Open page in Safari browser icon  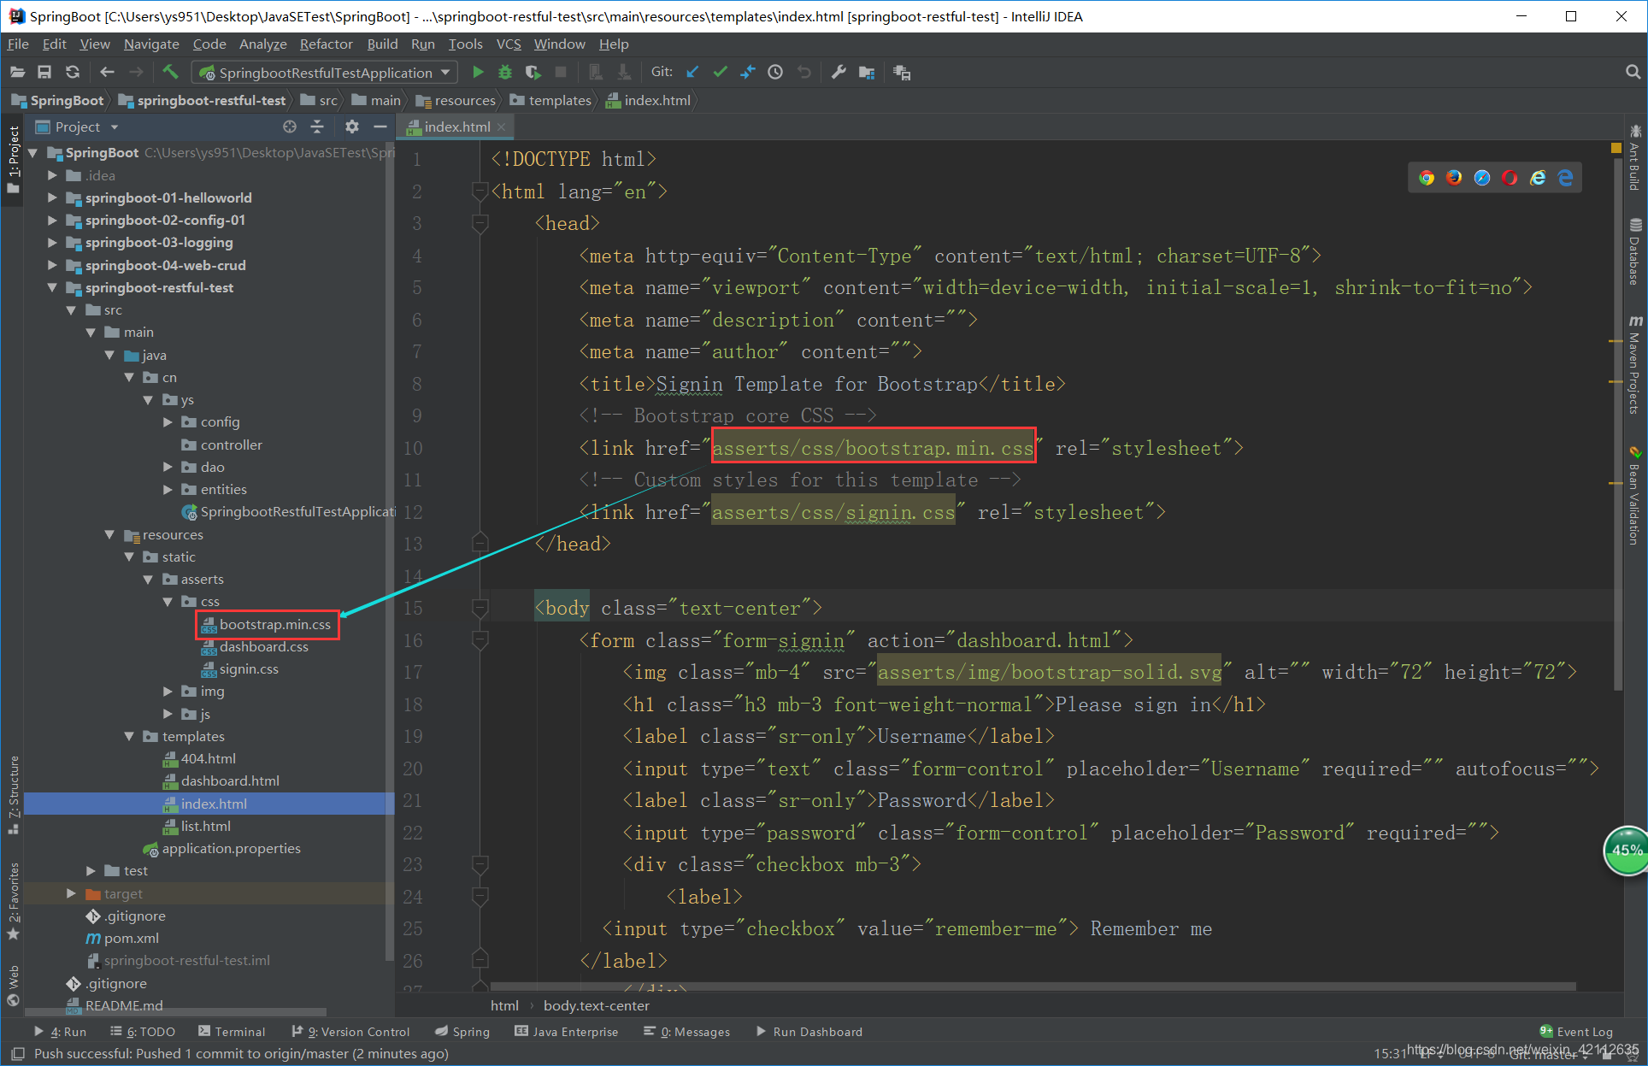(1482, 178)
